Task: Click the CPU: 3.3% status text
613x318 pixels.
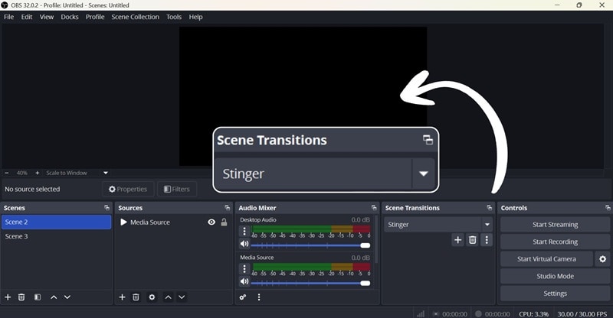Action: (533, 314)
